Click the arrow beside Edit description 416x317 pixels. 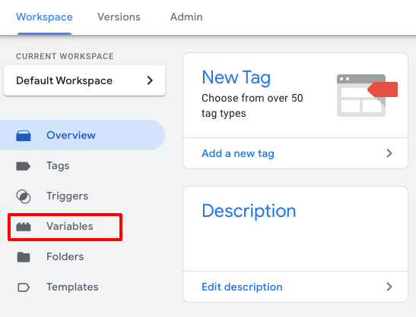389,287
